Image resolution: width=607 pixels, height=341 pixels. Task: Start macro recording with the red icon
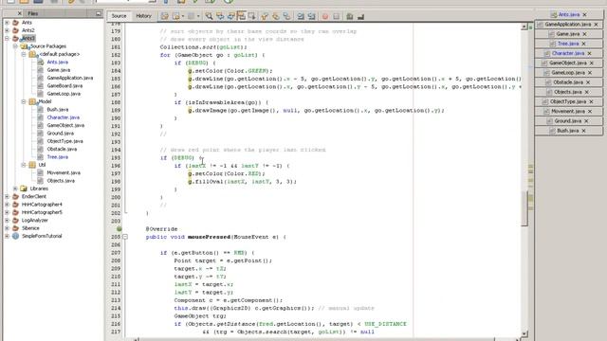tap(325, 16)
